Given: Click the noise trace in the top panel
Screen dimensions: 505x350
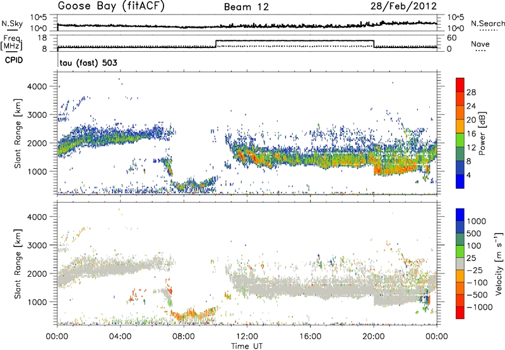Looking at the screenshot, I should click(247, 25).
